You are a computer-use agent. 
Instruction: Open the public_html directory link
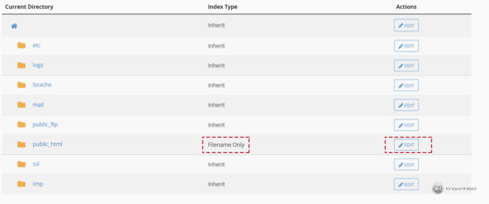tap(47, 144)
